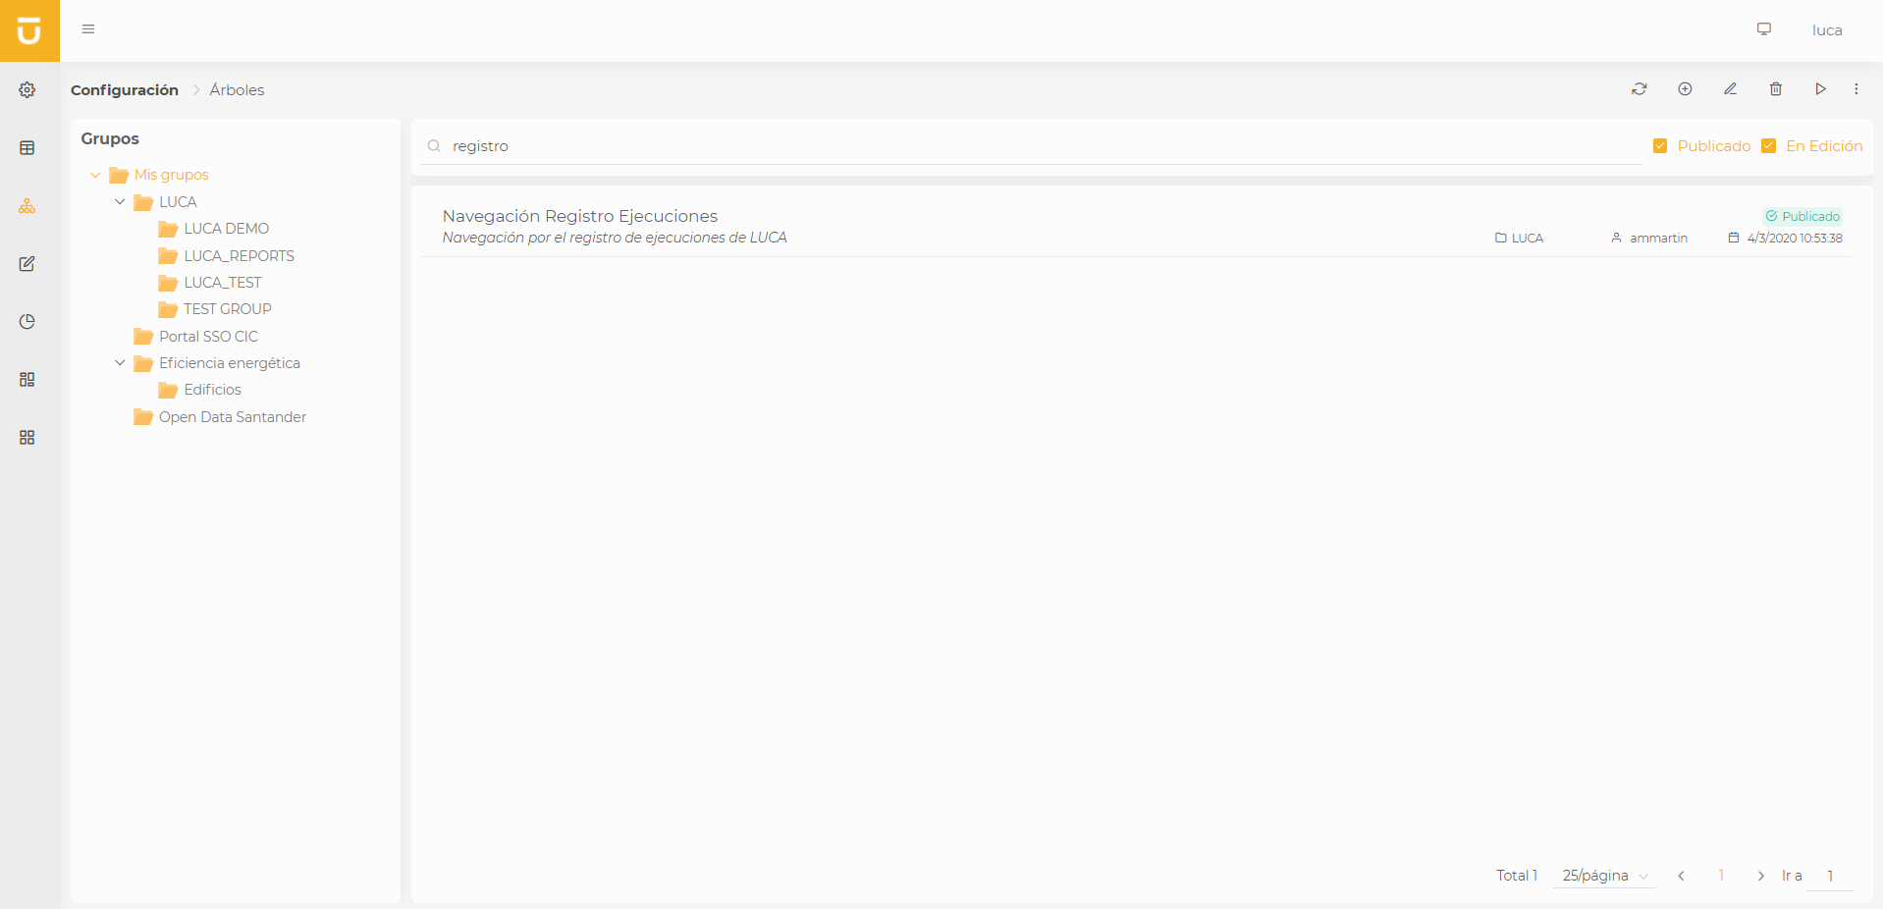The height and width of the screenshot is (909, 1883).
Task: Click the monitor icon next to luca
Action: coord(1763,29)
